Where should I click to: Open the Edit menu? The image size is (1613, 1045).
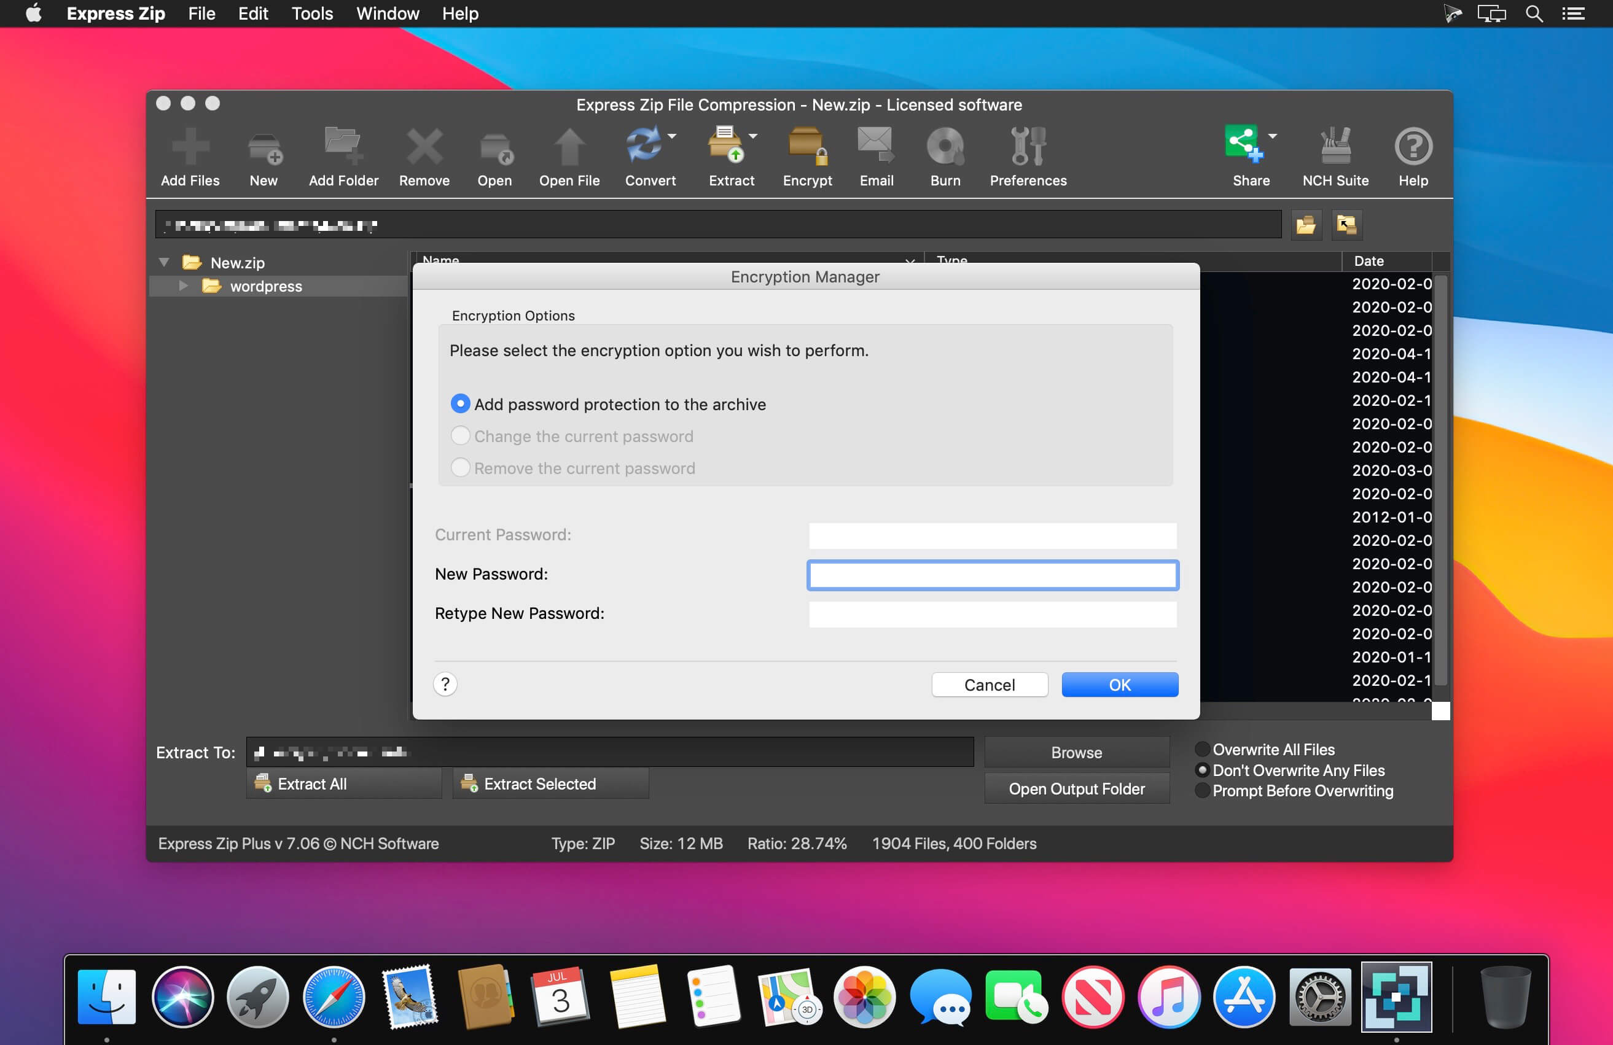(253, 14)
